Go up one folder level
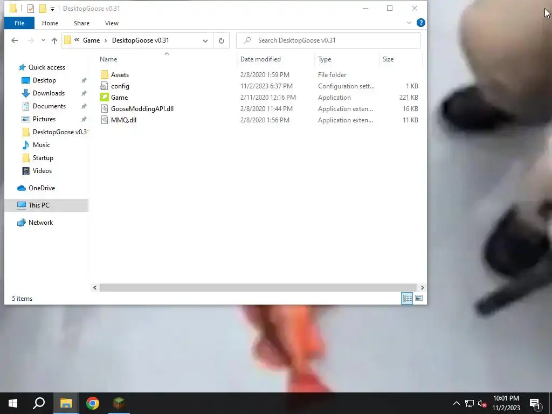This screenshot has width=552, height=414. 54,40
